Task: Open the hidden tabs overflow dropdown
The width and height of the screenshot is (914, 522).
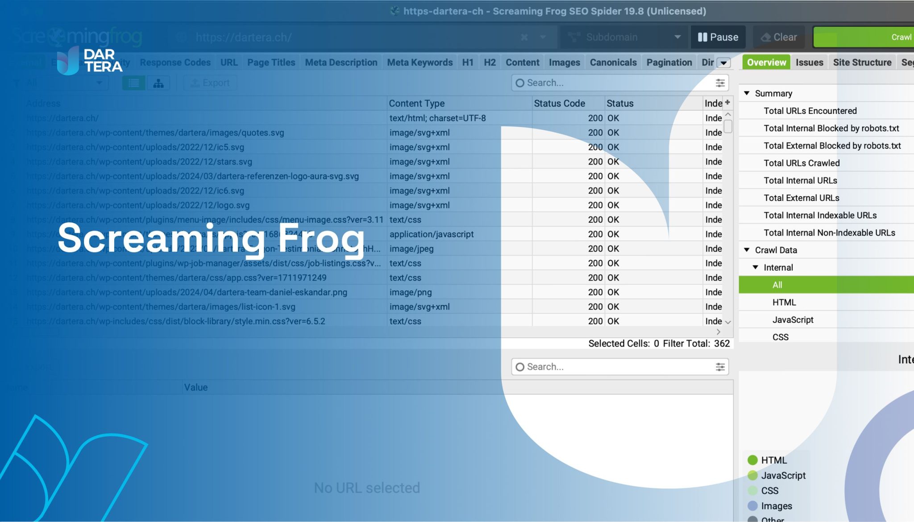Action: pyautogui.click(x=723, y=63)
